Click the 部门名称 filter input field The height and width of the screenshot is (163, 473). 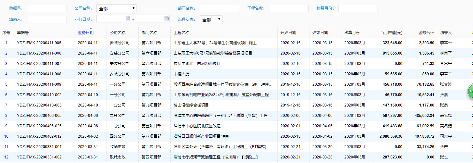[x=219, y=8]
